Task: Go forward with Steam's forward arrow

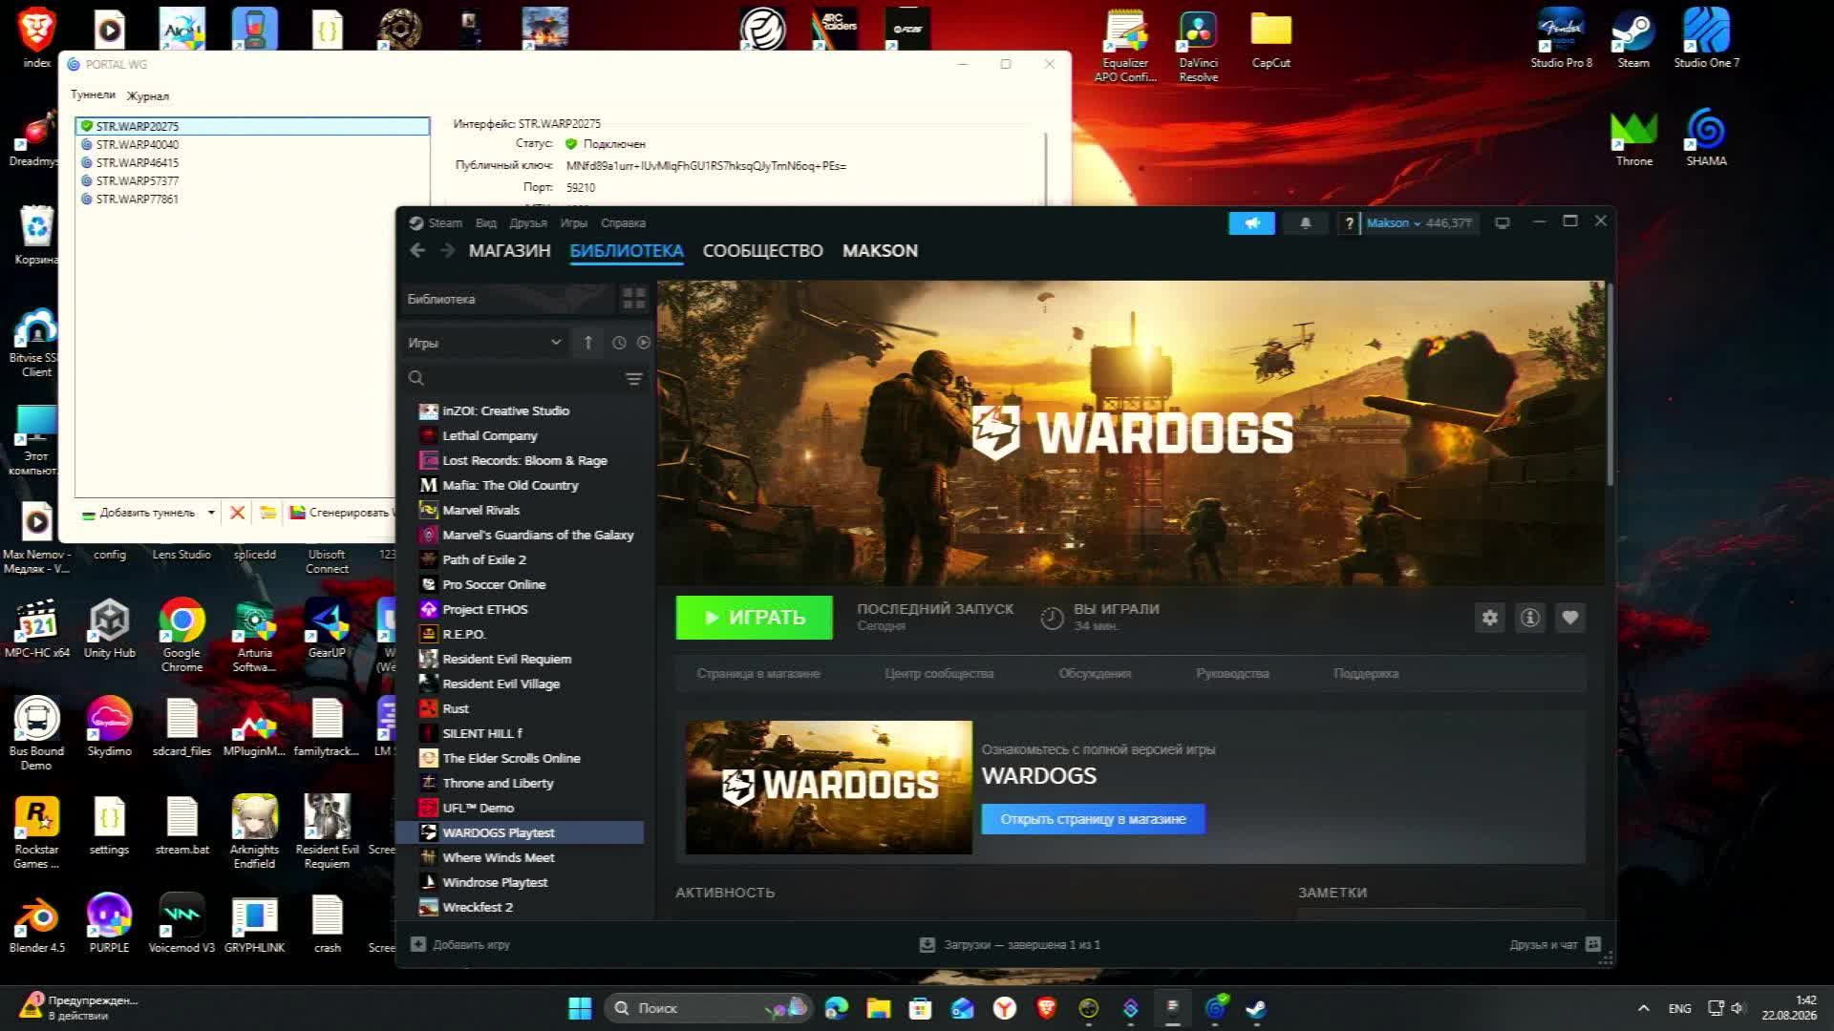Action: pos(447,250)
